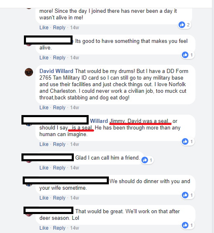Like David Willard's drums comment
This screenshot has width=214, height=233.
[x=44, y=108]
